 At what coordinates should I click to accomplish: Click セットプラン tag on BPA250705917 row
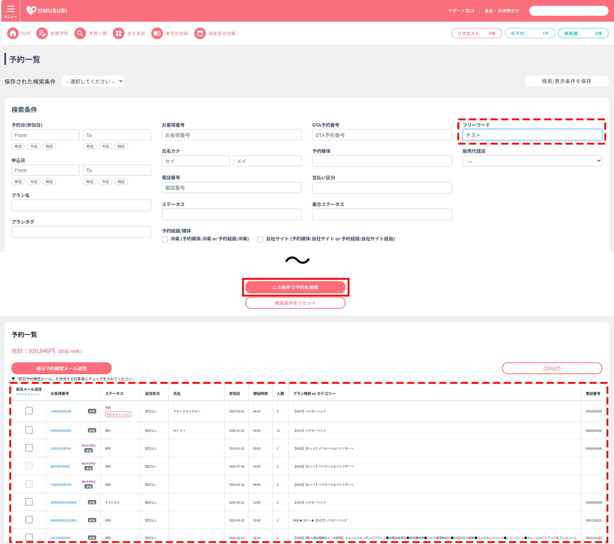(89, 464)
